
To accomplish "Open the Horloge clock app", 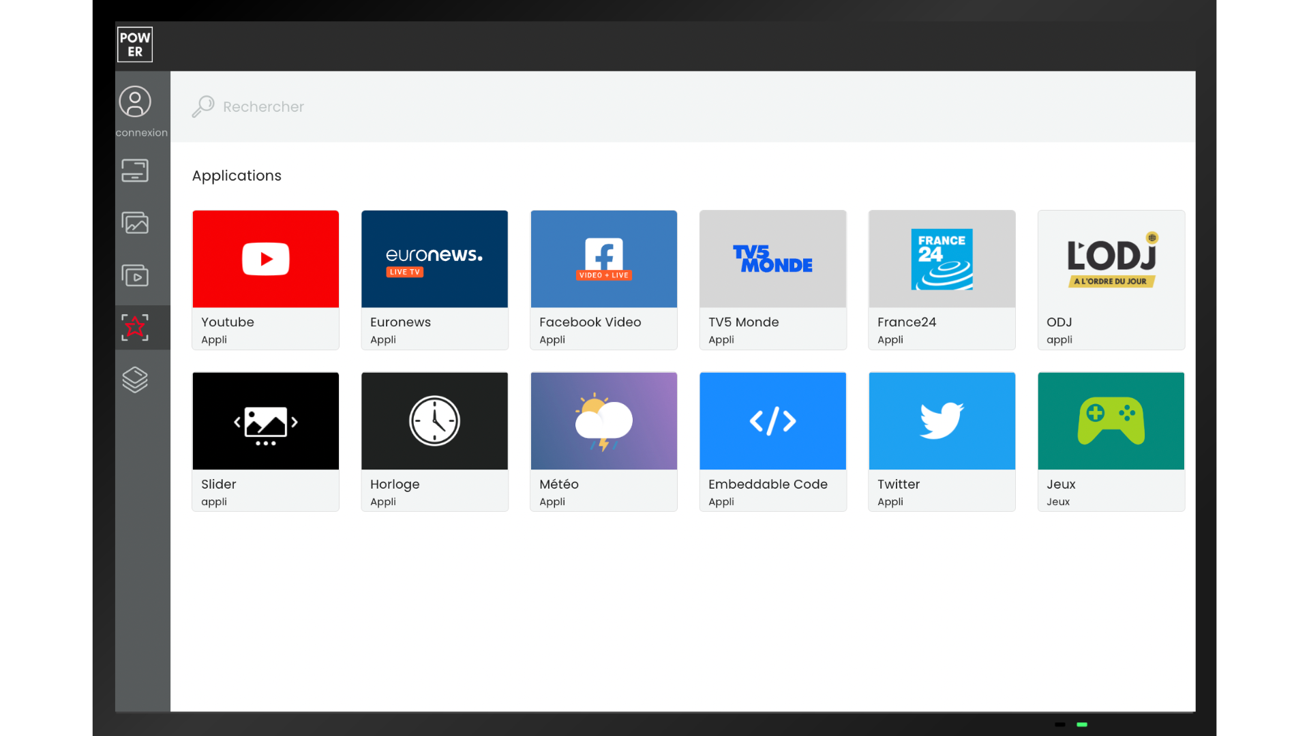I will [435, 441].
